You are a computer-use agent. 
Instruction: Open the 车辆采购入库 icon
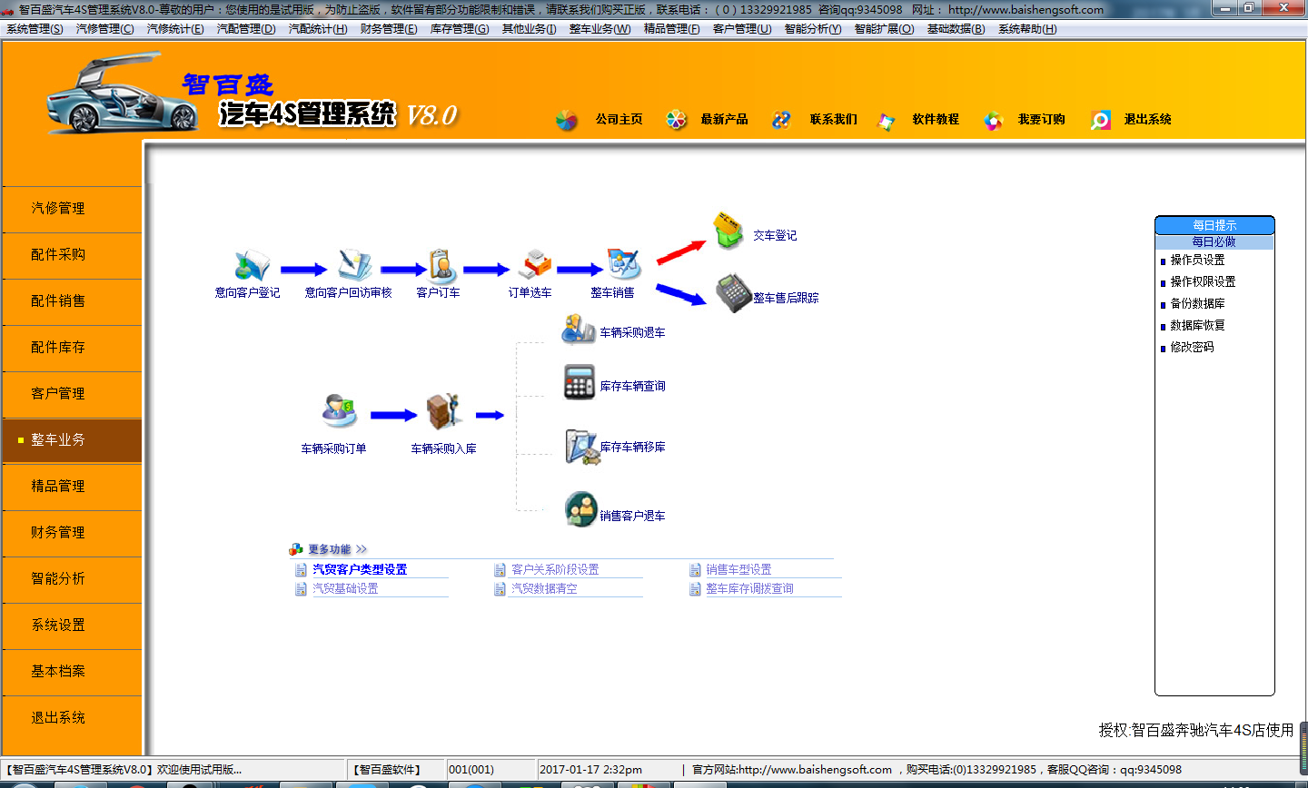444,411
